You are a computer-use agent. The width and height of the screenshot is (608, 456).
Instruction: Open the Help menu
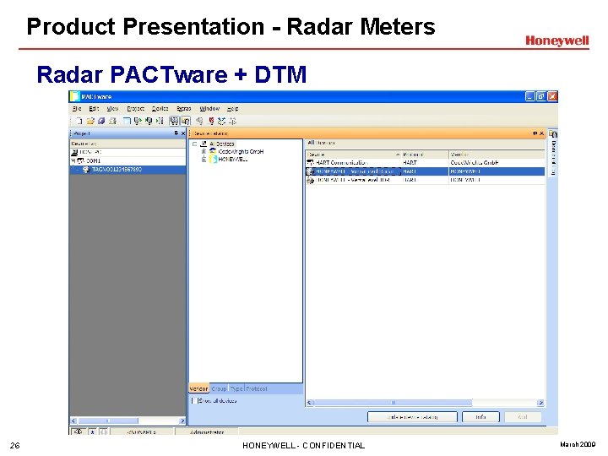233,109
